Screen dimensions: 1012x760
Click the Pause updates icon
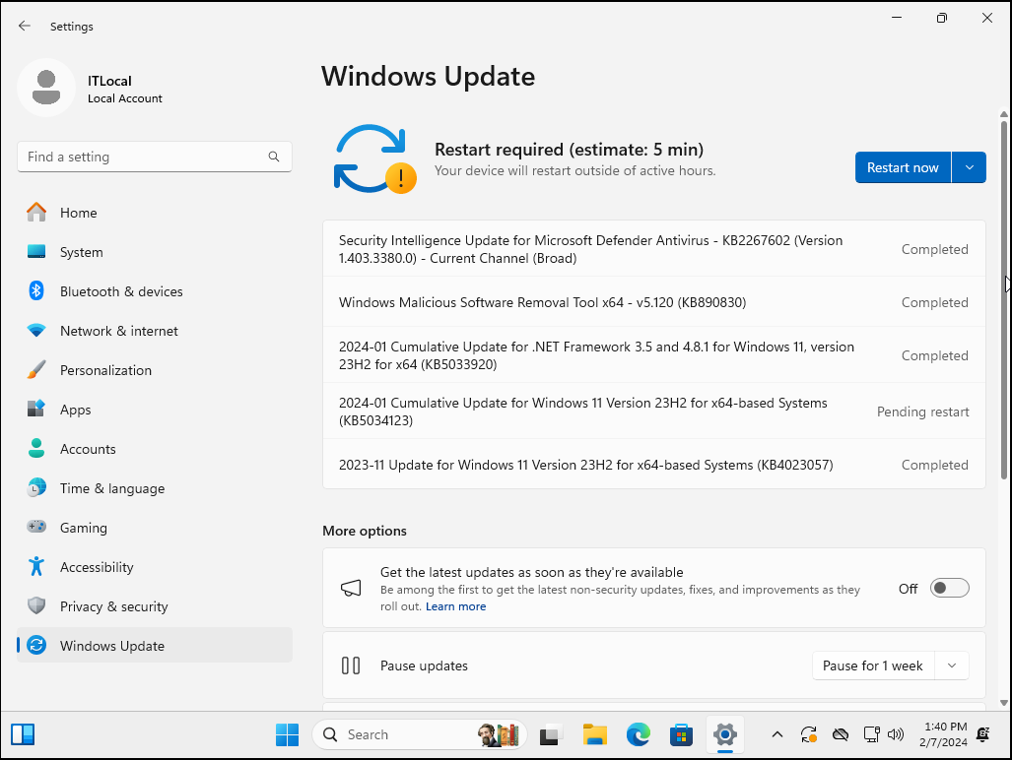pos(351,665)
